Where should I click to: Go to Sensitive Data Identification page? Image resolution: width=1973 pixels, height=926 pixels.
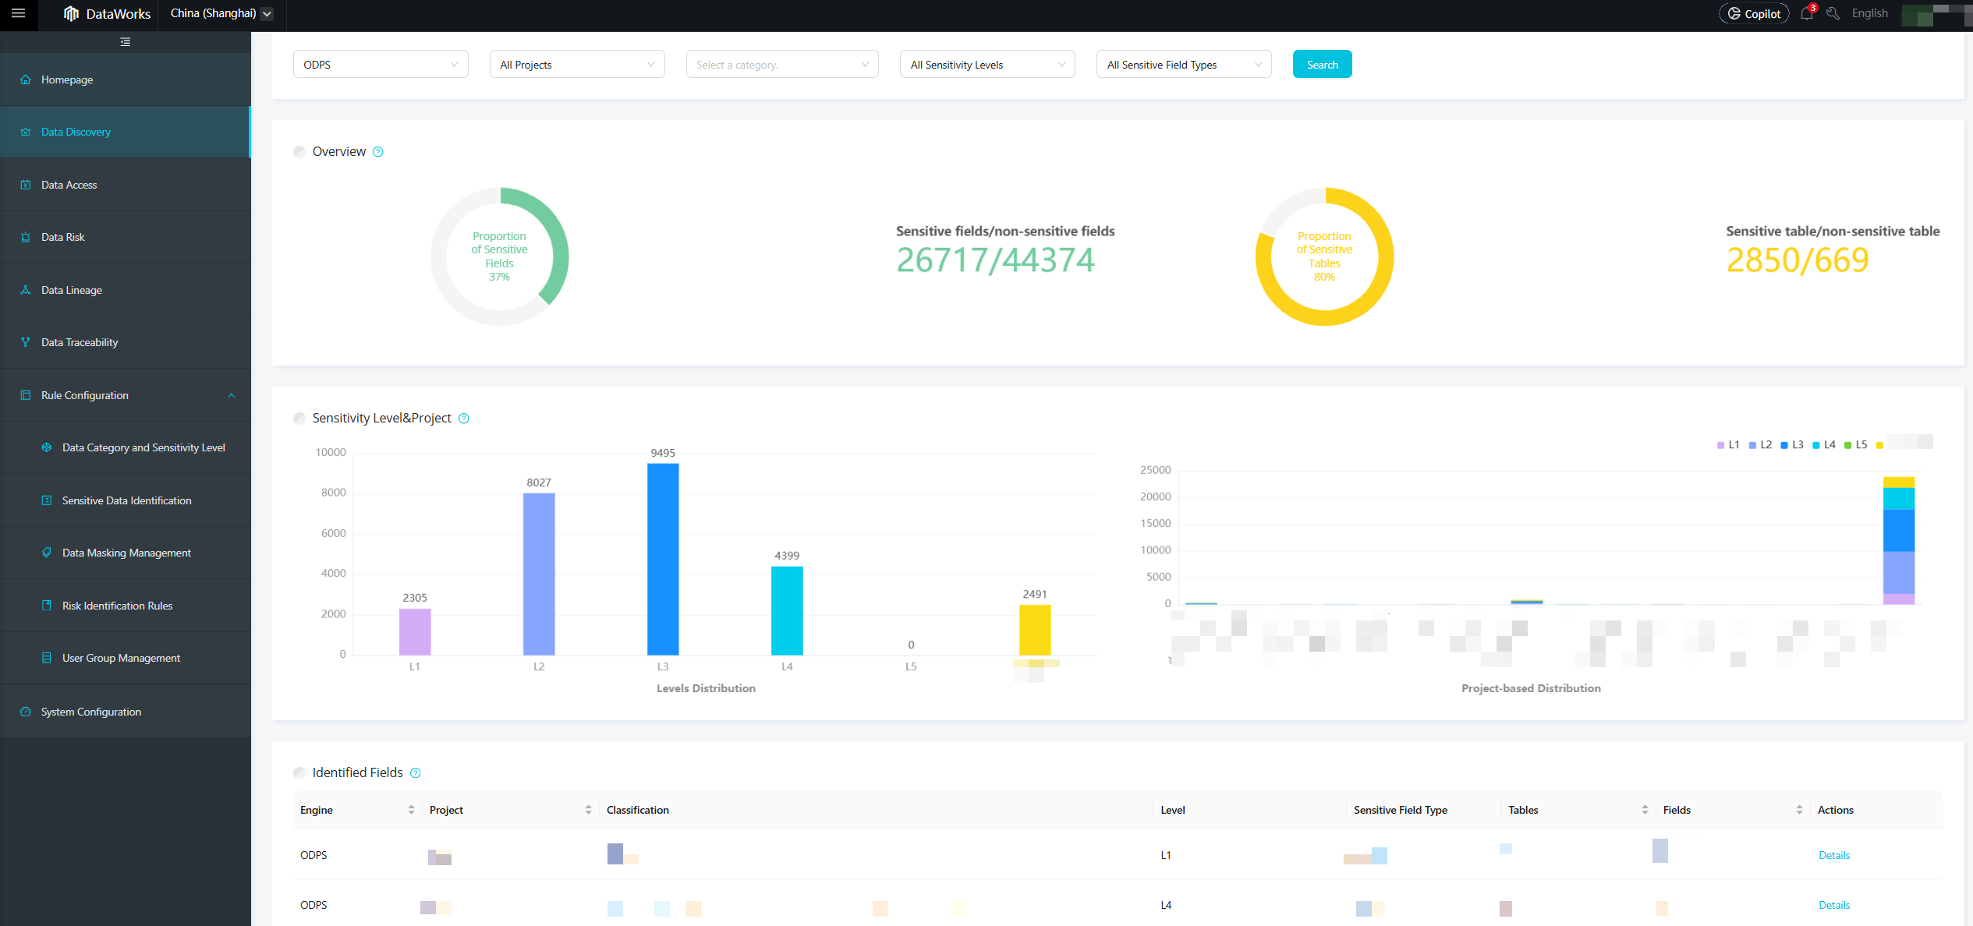(126, 500)
